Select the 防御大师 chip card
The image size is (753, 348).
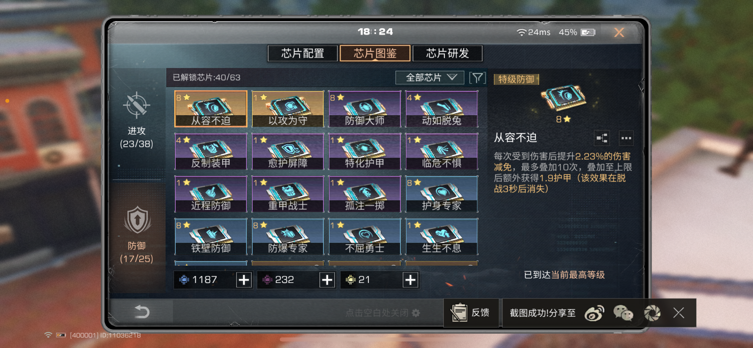pos(365,109)
